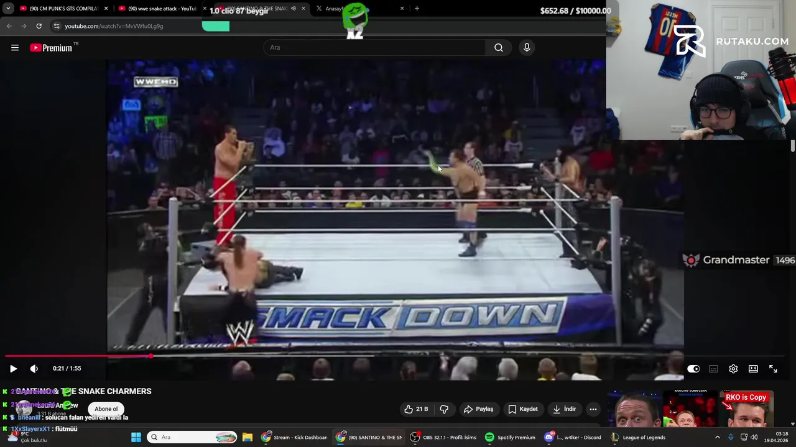This screenshot has width=796, height=447.
Task: Download the video with the İndir button
Action: coord(564,409)
